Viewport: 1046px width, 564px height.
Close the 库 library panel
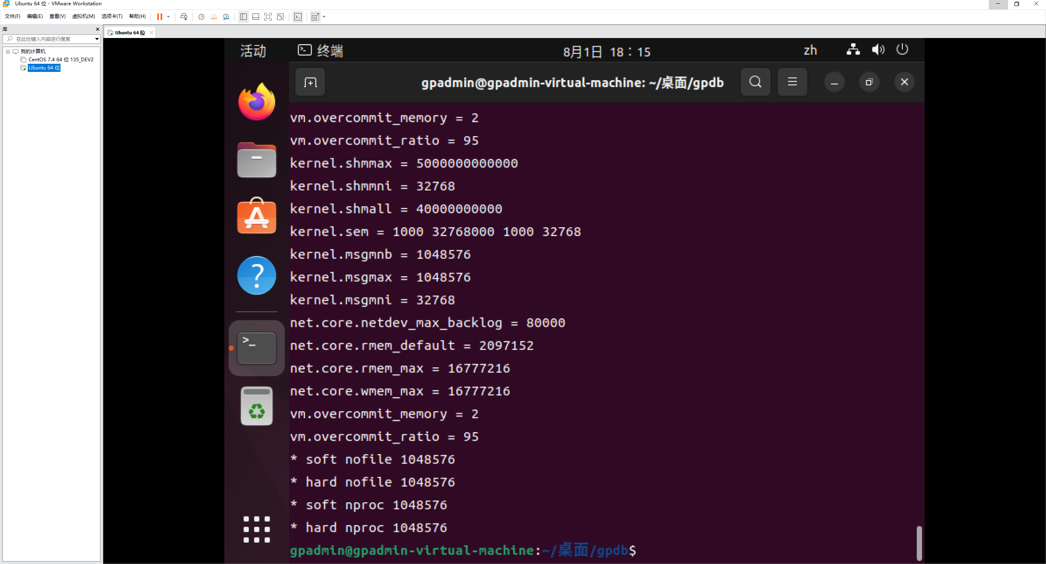(97, 29)
